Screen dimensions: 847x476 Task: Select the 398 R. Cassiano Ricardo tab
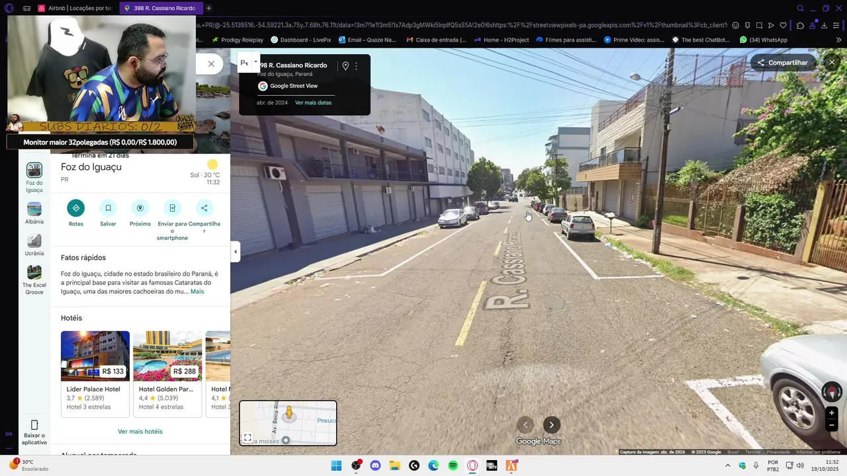click(x=161, y=8)
